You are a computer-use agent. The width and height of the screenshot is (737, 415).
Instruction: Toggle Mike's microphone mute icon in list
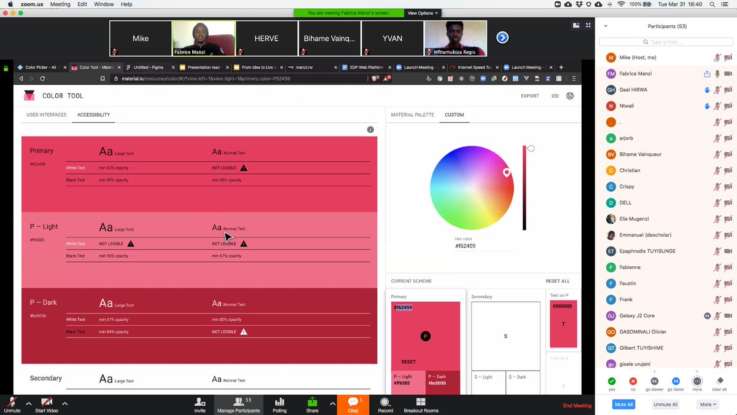717,58
